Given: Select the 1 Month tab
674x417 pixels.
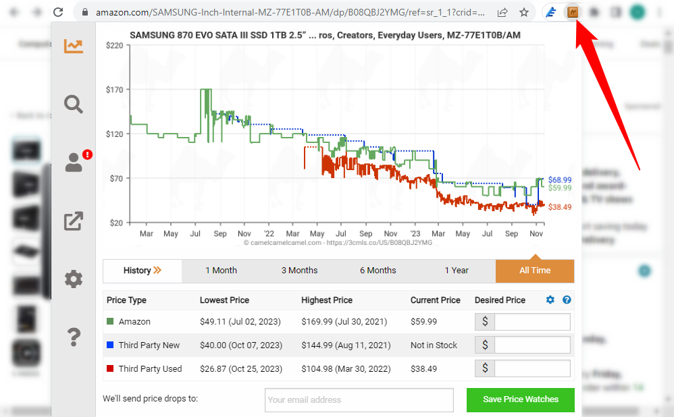Looking at the screenshot, I should [221, 271].
